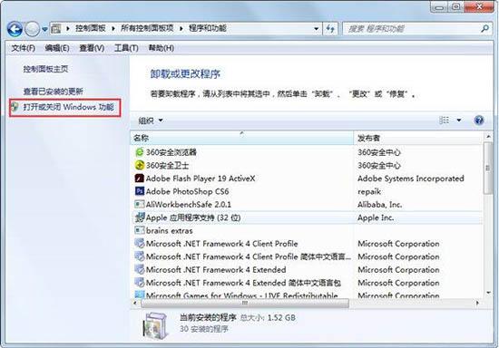Go back with the blue Back arrow

(x=15, y=29)
